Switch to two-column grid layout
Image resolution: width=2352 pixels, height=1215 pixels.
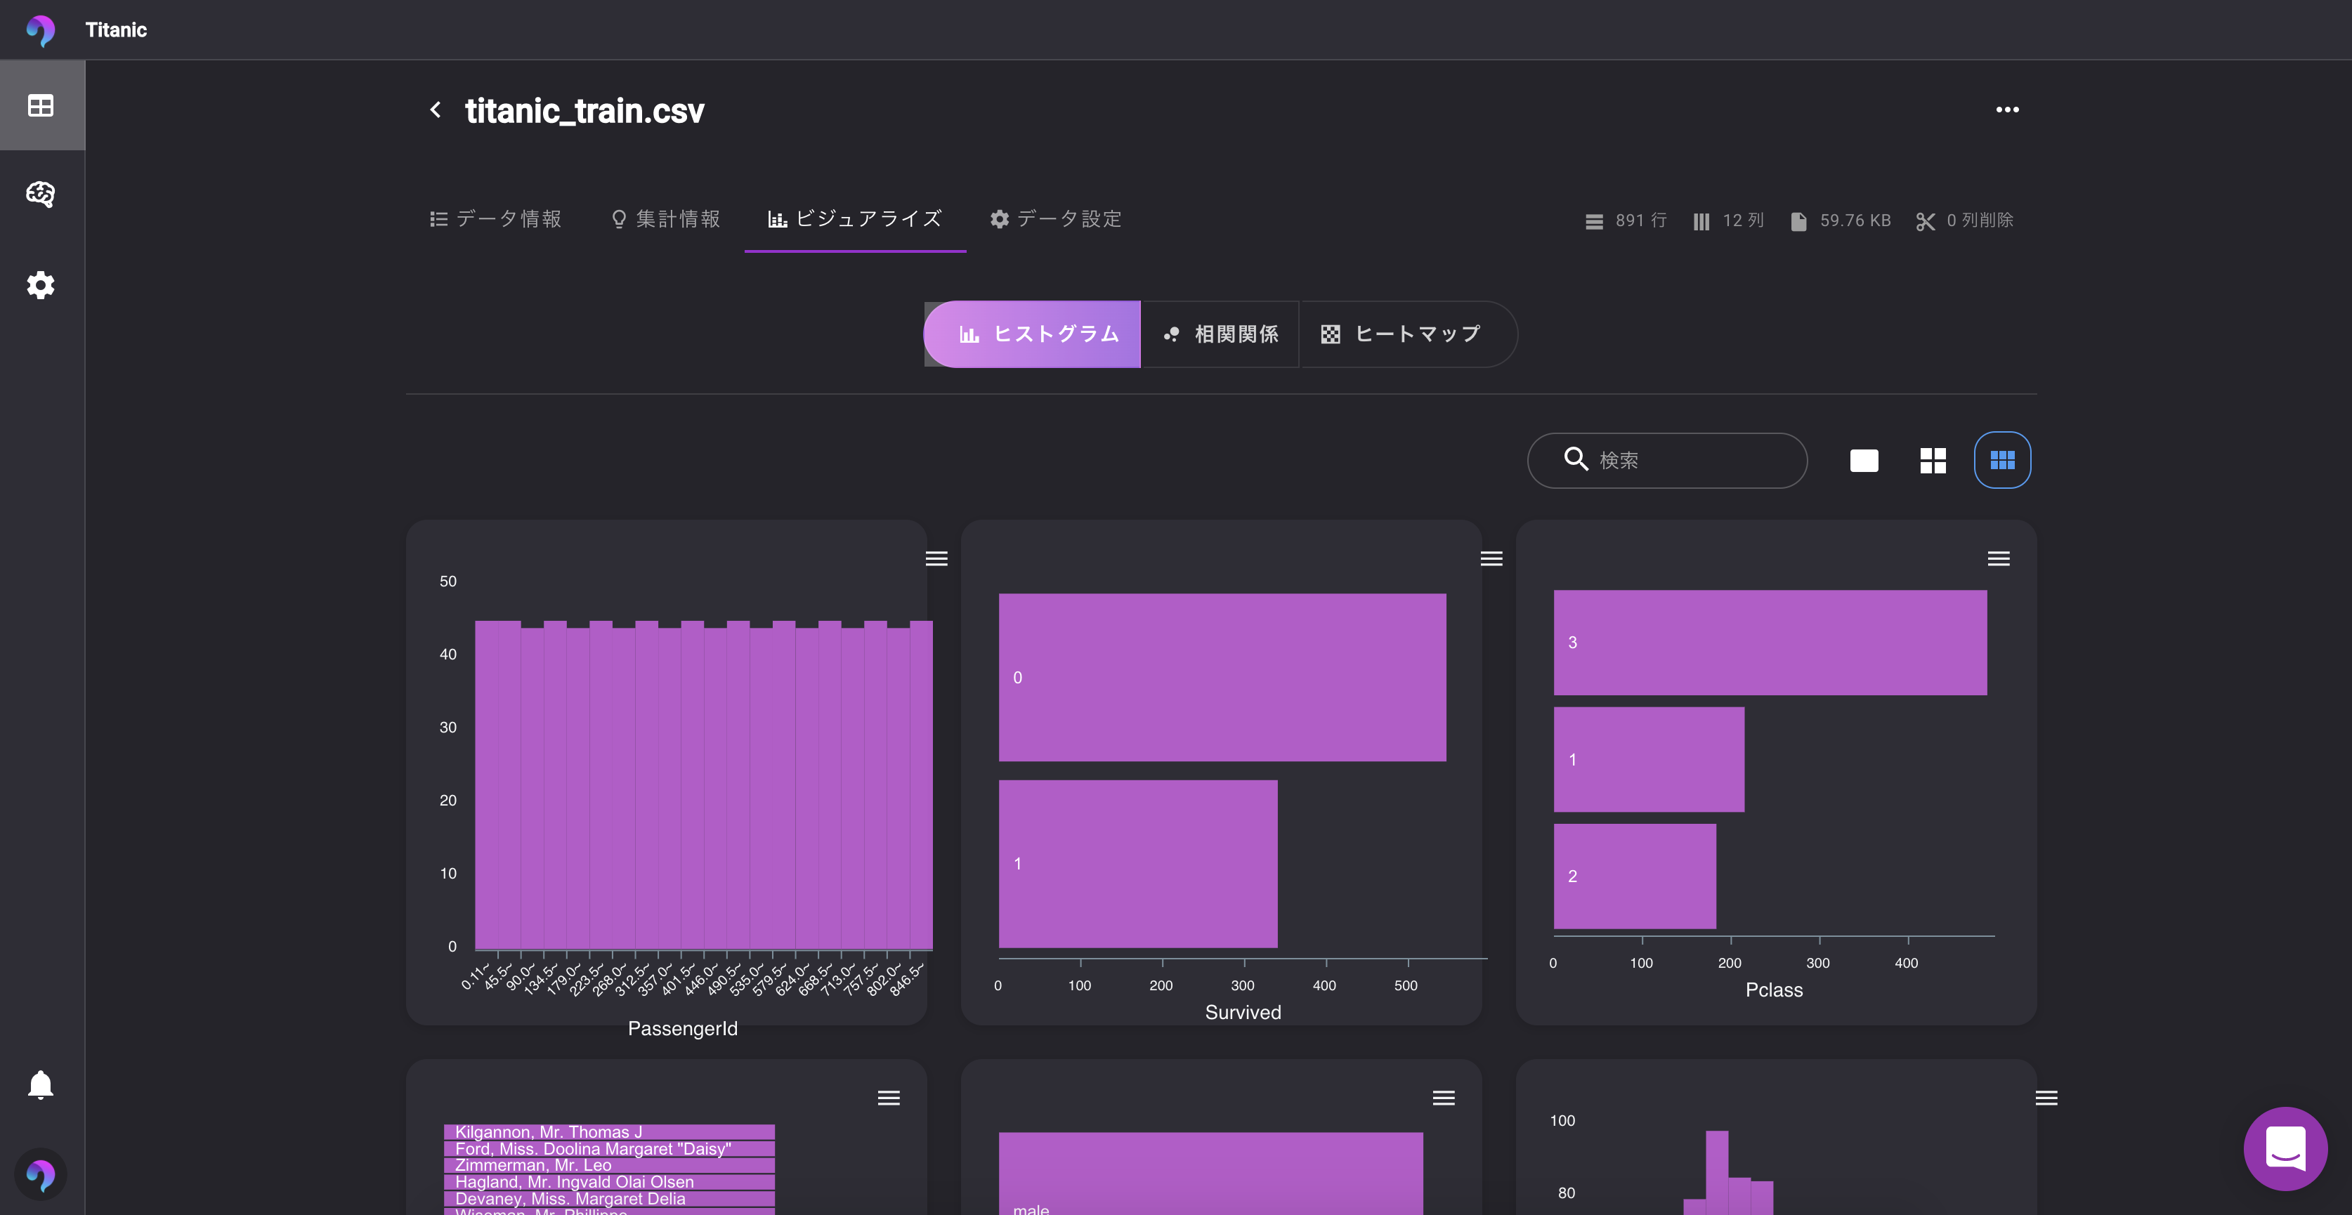pos(1933,460)
